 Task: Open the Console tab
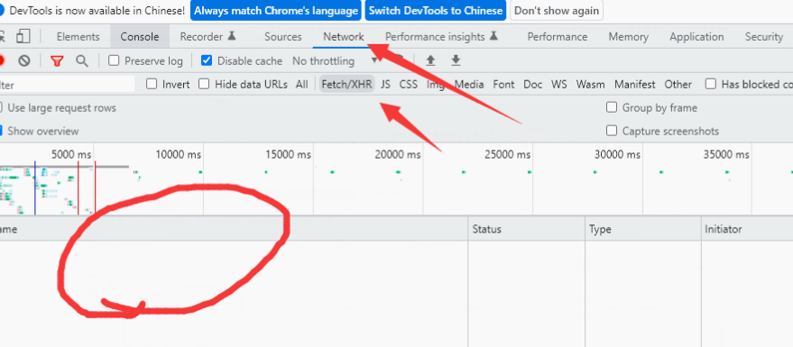(140, 37)
